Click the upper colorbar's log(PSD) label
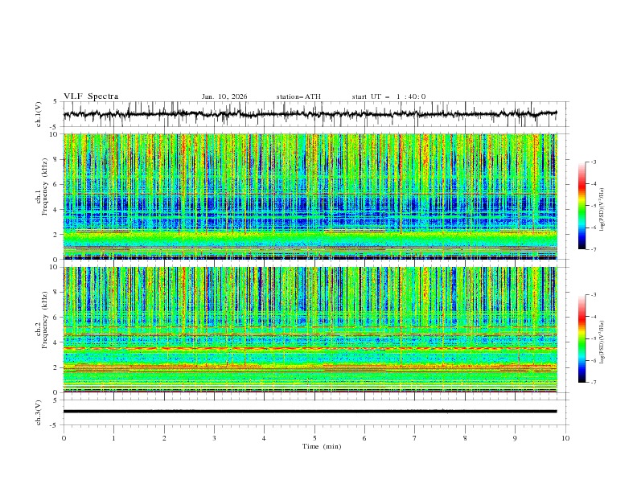Viewport: 637px width, 492px height. 602,206
